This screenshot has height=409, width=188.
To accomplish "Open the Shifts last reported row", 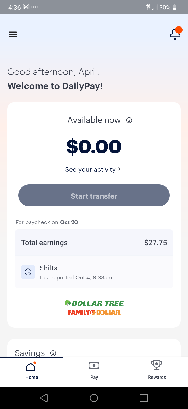I will 94,272.
